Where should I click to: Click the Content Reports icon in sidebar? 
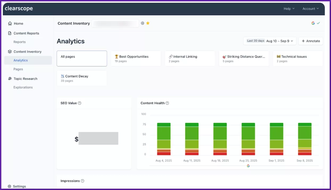10,33
